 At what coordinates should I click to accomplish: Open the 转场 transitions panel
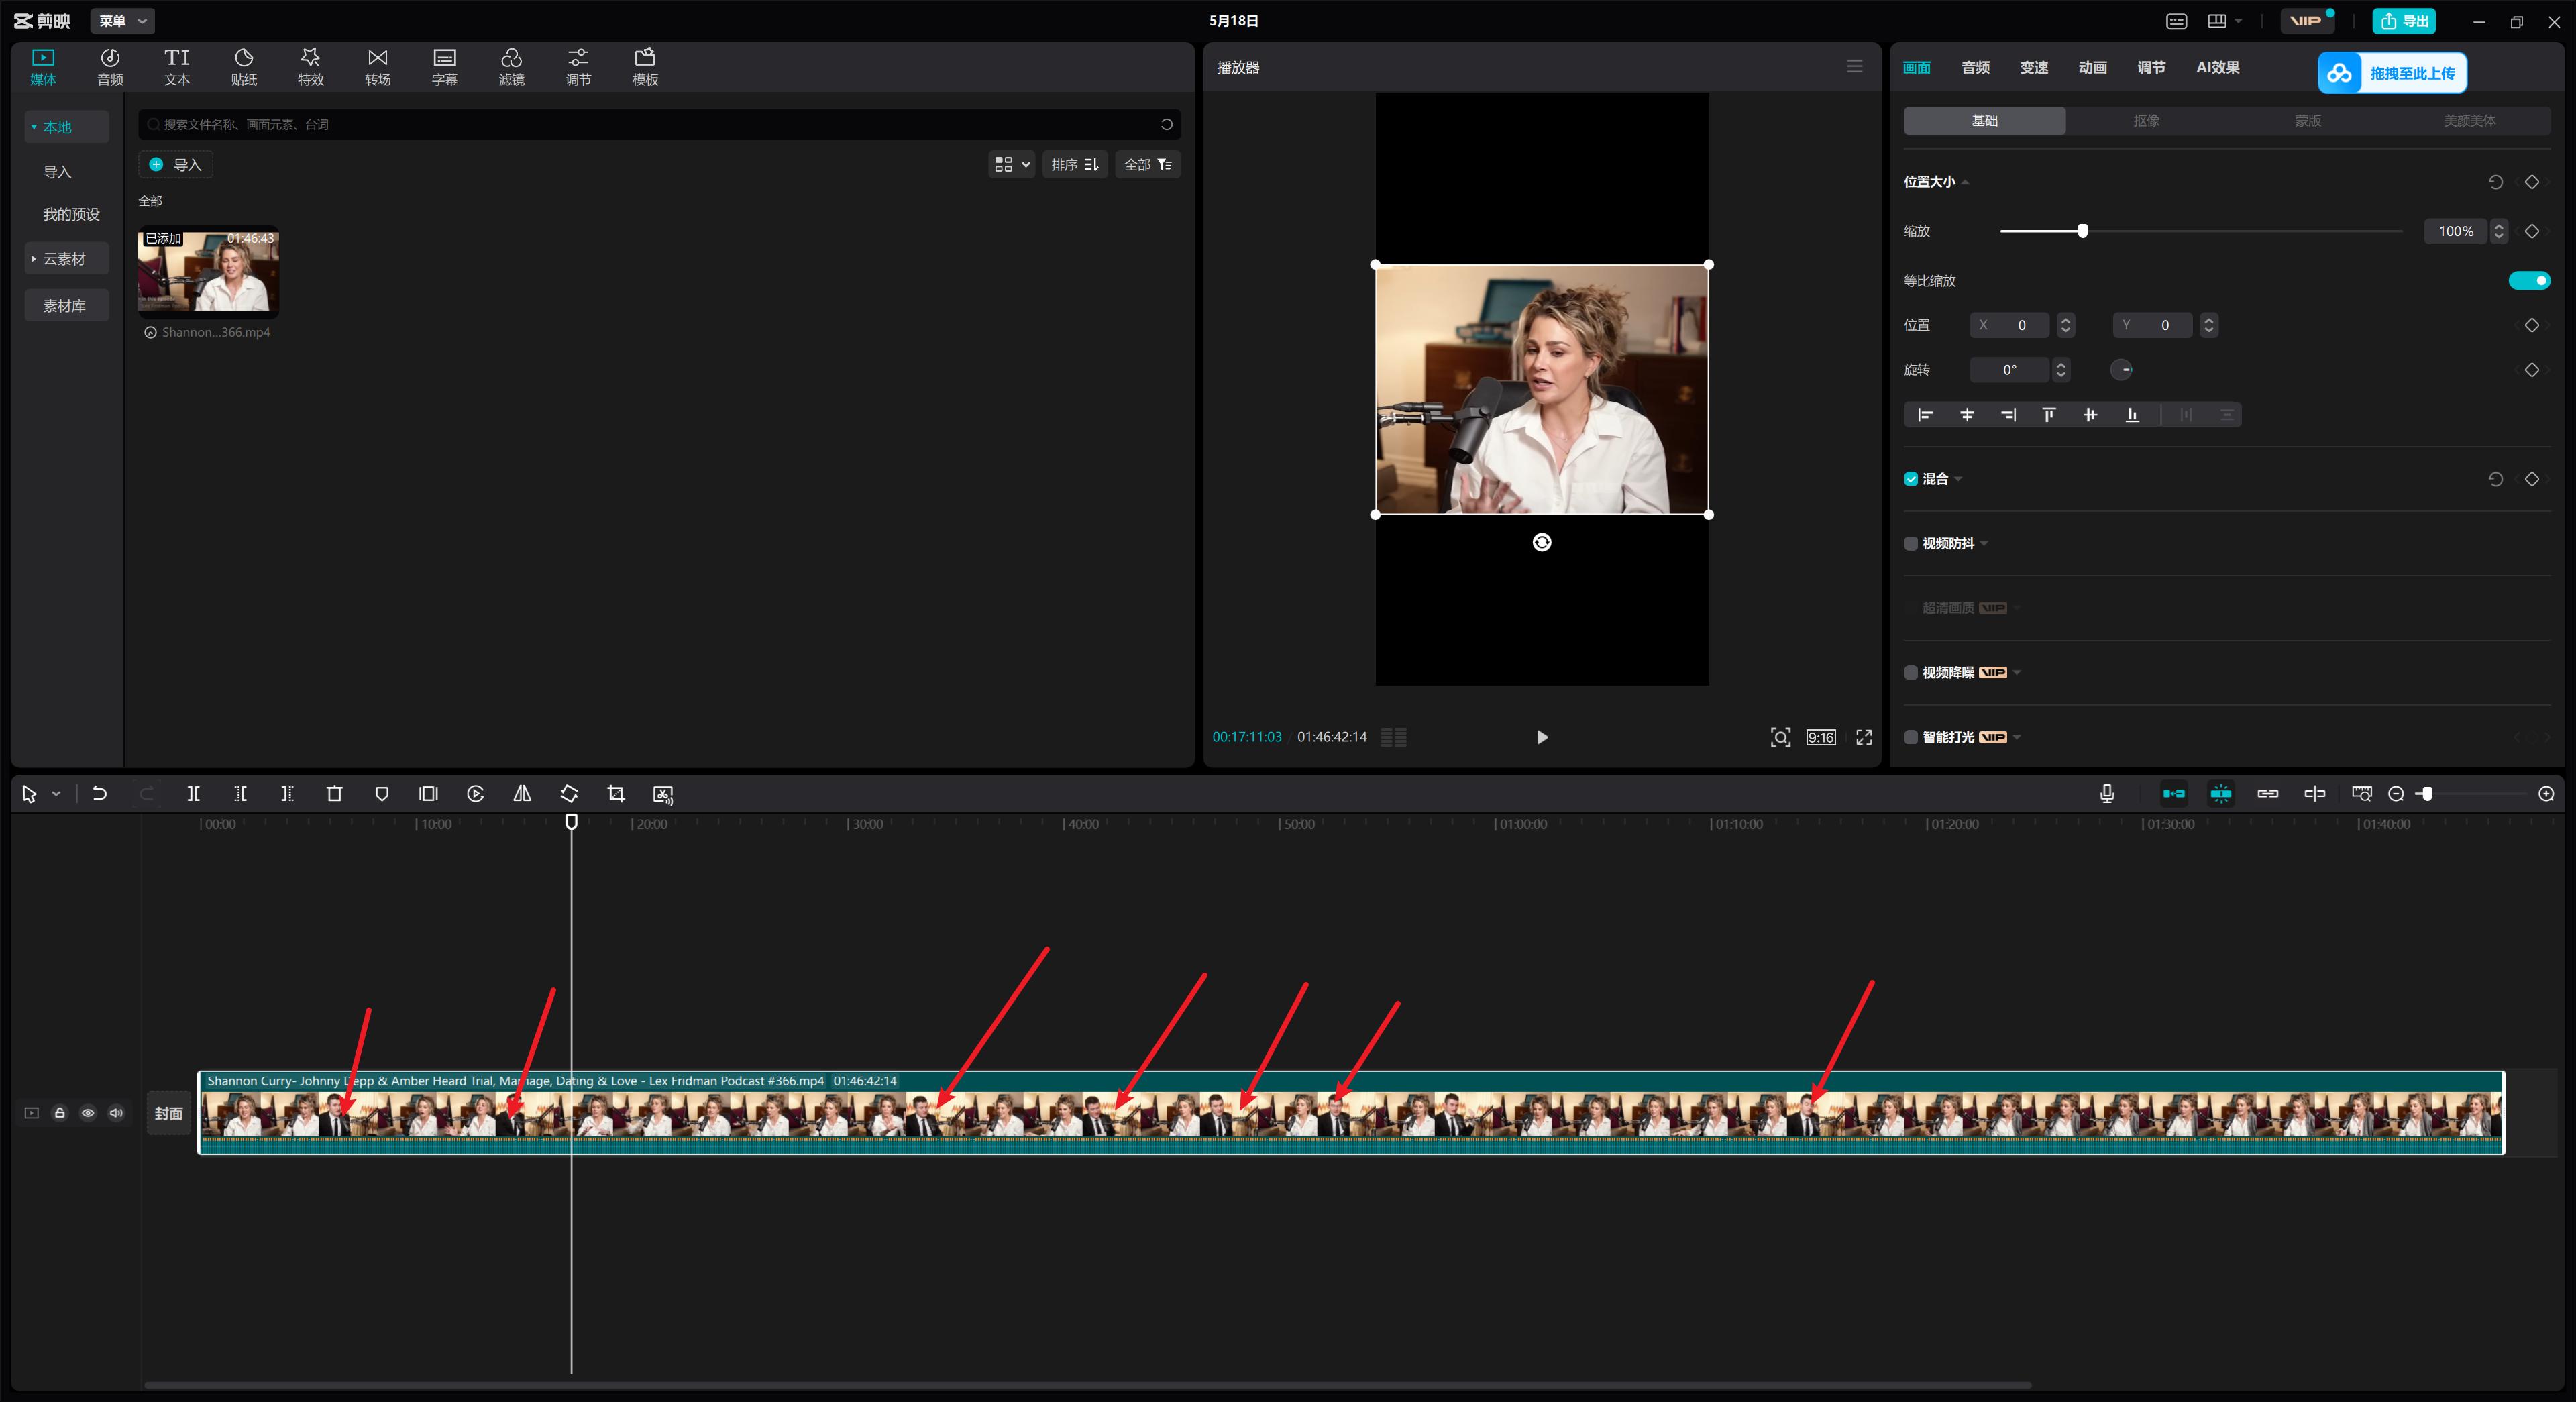pyautogui.click(x=377, y=66)
